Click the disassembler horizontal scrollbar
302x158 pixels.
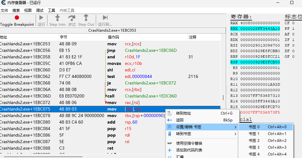pyautogui.click(x=43, y=157)
